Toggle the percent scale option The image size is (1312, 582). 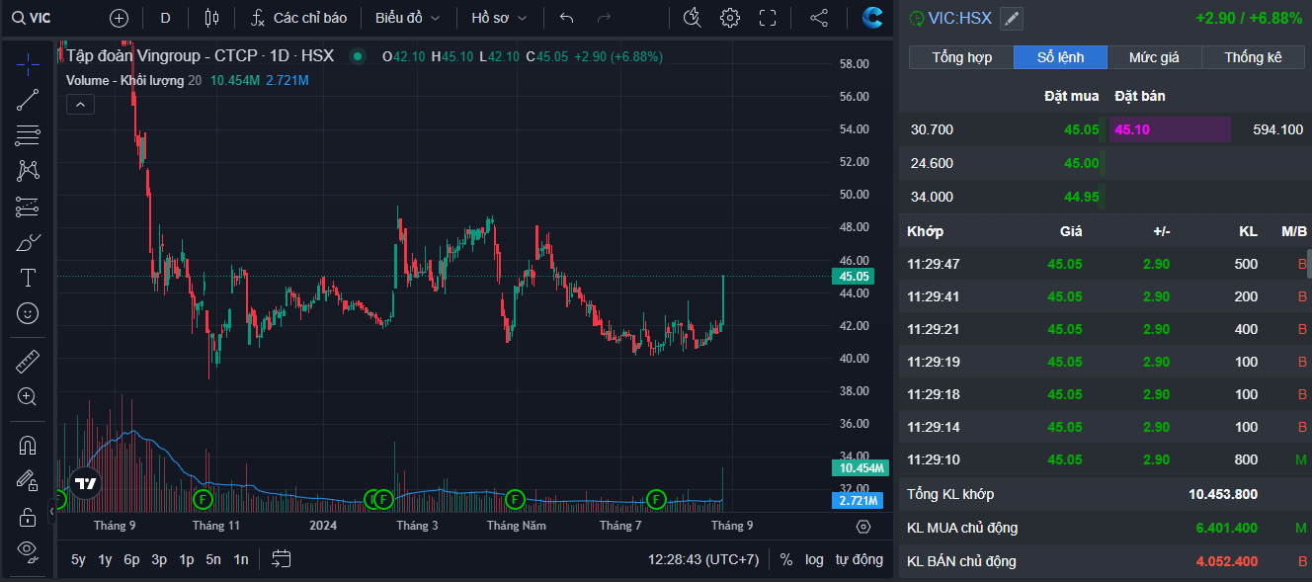coord(786,559)
